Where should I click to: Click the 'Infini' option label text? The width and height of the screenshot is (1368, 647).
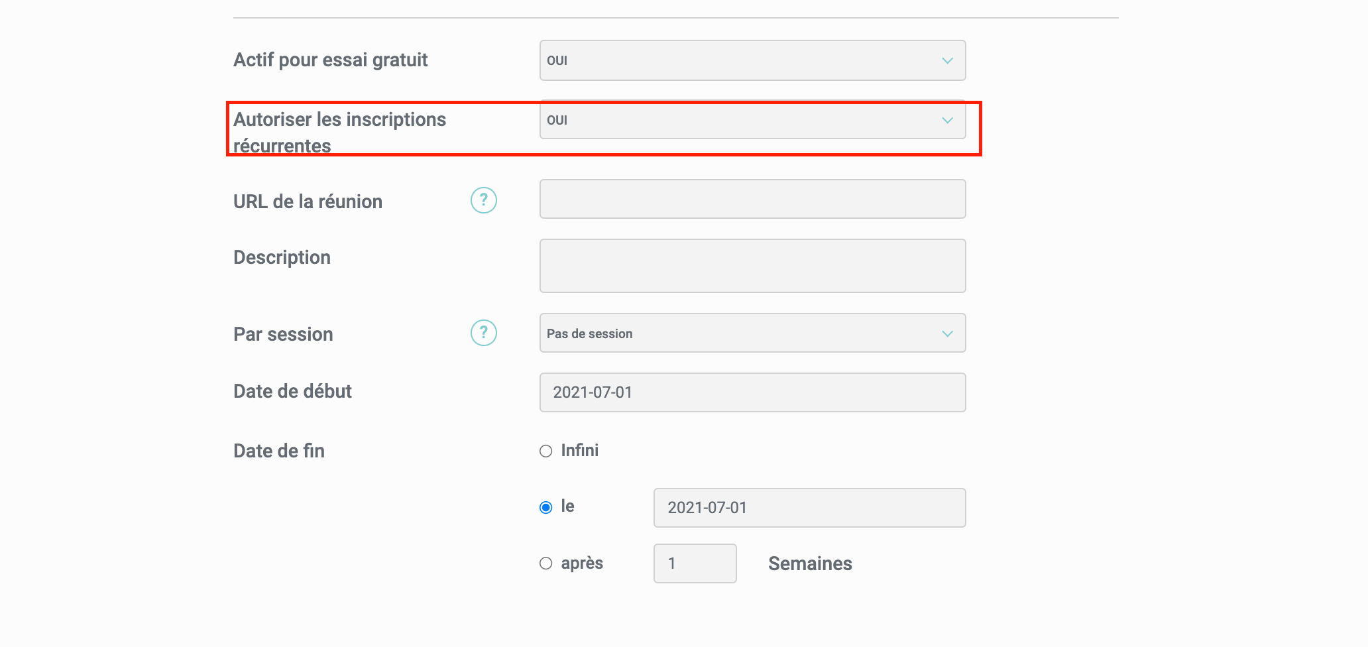point(579,451)
